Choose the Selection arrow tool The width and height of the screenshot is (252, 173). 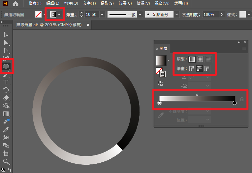[x=6, y=35]
